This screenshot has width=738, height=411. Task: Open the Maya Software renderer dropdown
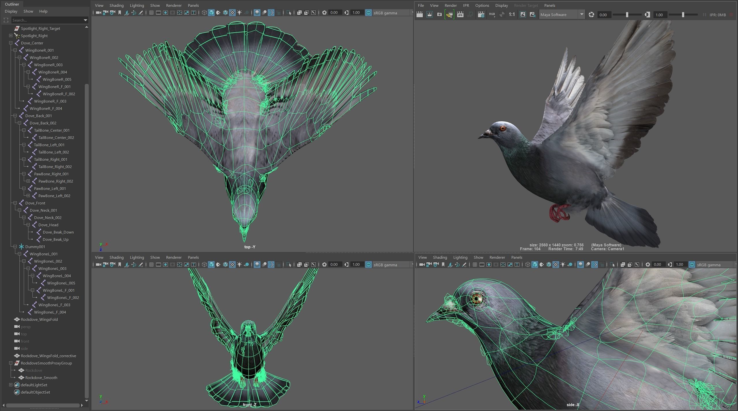tap(581, 14)
